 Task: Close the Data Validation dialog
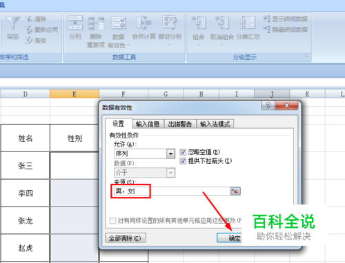click(286, 105)
